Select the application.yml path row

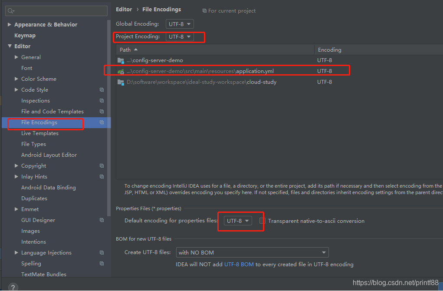click(279, 71)
